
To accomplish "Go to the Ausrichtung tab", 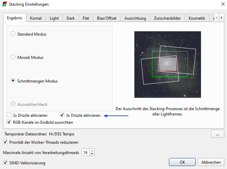I will click(135, 18).
